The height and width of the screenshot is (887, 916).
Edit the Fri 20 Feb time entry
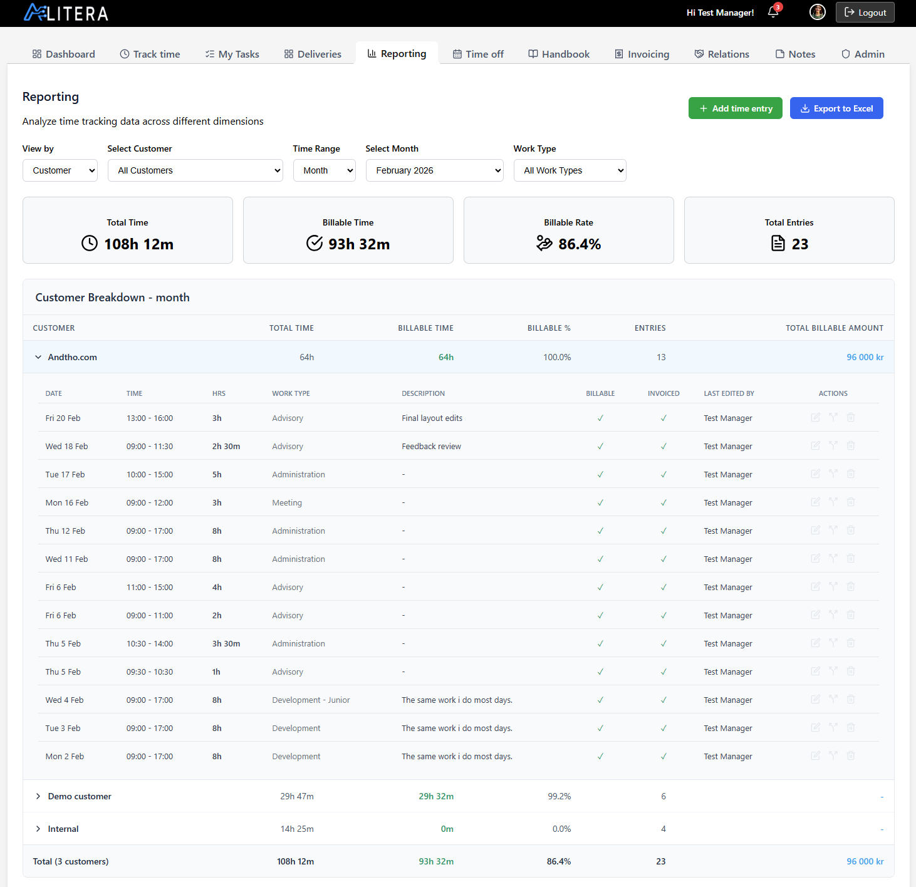click(x=816, y=417)
